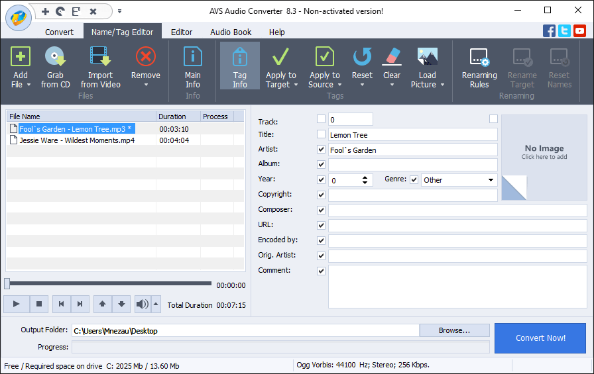Image resolution: width=594 pixels, height=374 pixels.
Task: Toggle the Genre checkbox
Action: pyautogui.click(x=414, y=179)
